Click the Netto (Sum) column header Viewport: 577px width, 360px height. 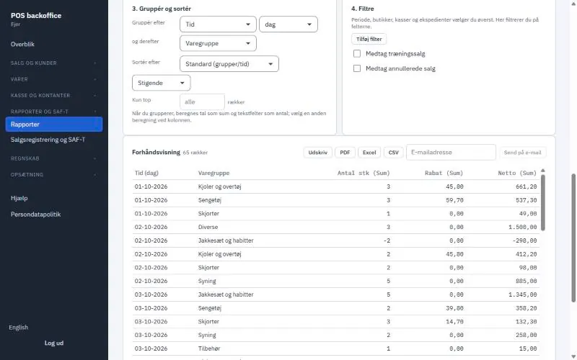(517, 173)
